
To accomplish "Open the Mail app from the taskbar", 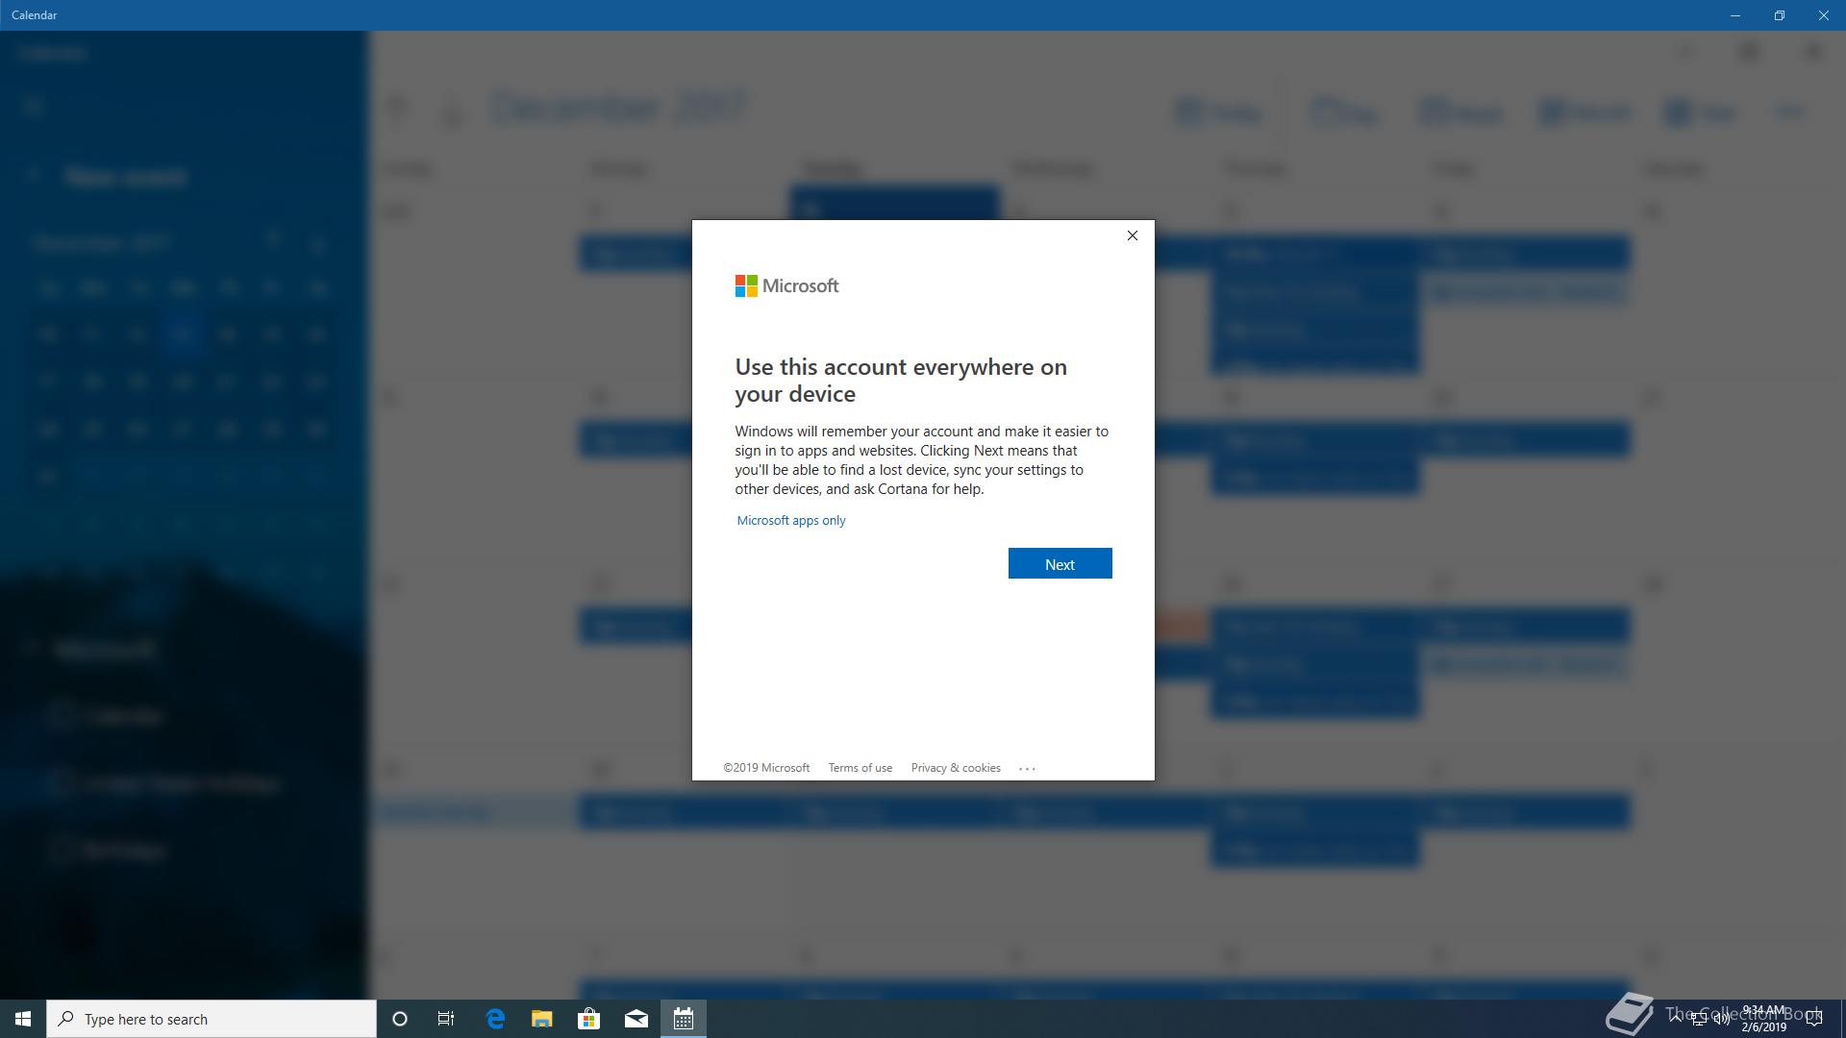I will (636, 1019).
